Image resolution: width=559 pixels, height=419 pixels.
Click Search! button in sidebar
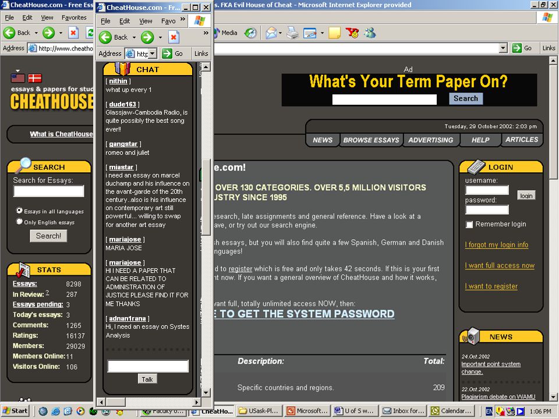[x=48, y=236]
